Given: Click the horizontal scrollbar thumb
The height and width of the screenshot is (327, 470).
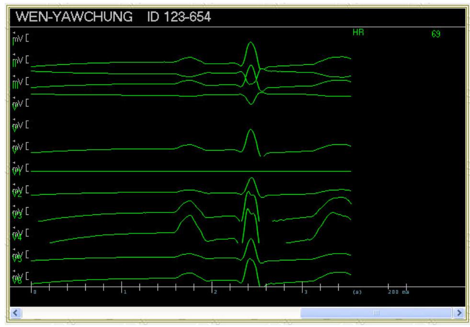Looking at the screenshot, I should 376,313.
